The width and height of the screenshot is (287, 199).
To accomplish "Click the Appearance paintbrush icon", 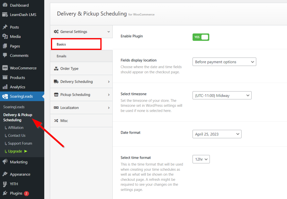I will tap(5, 174).
